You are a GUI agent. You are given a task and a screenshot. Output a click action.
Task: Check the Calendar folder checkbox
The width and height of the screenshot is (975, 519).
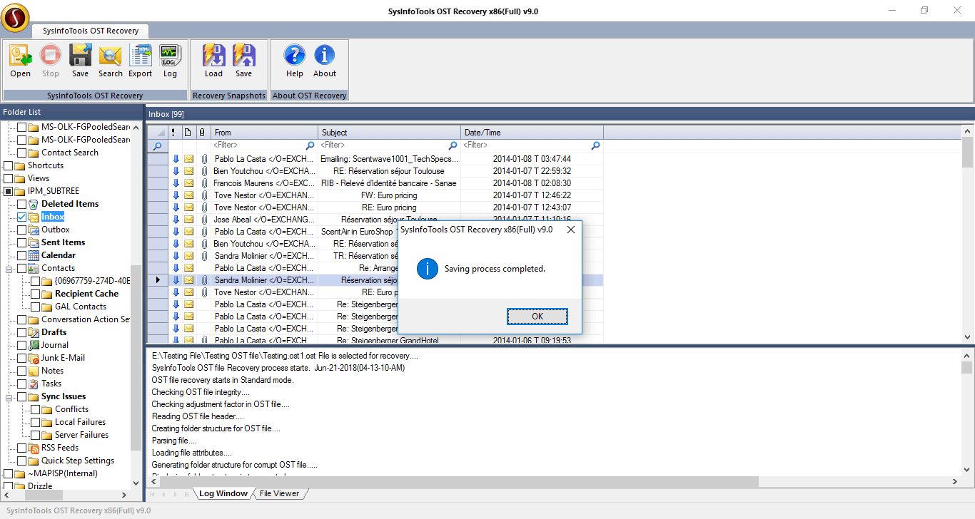[x=21, y=255]
